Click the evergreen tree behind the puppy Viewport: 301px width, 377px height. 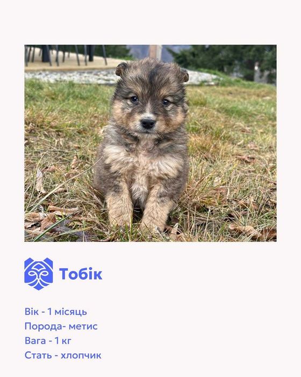pos(226,60)
